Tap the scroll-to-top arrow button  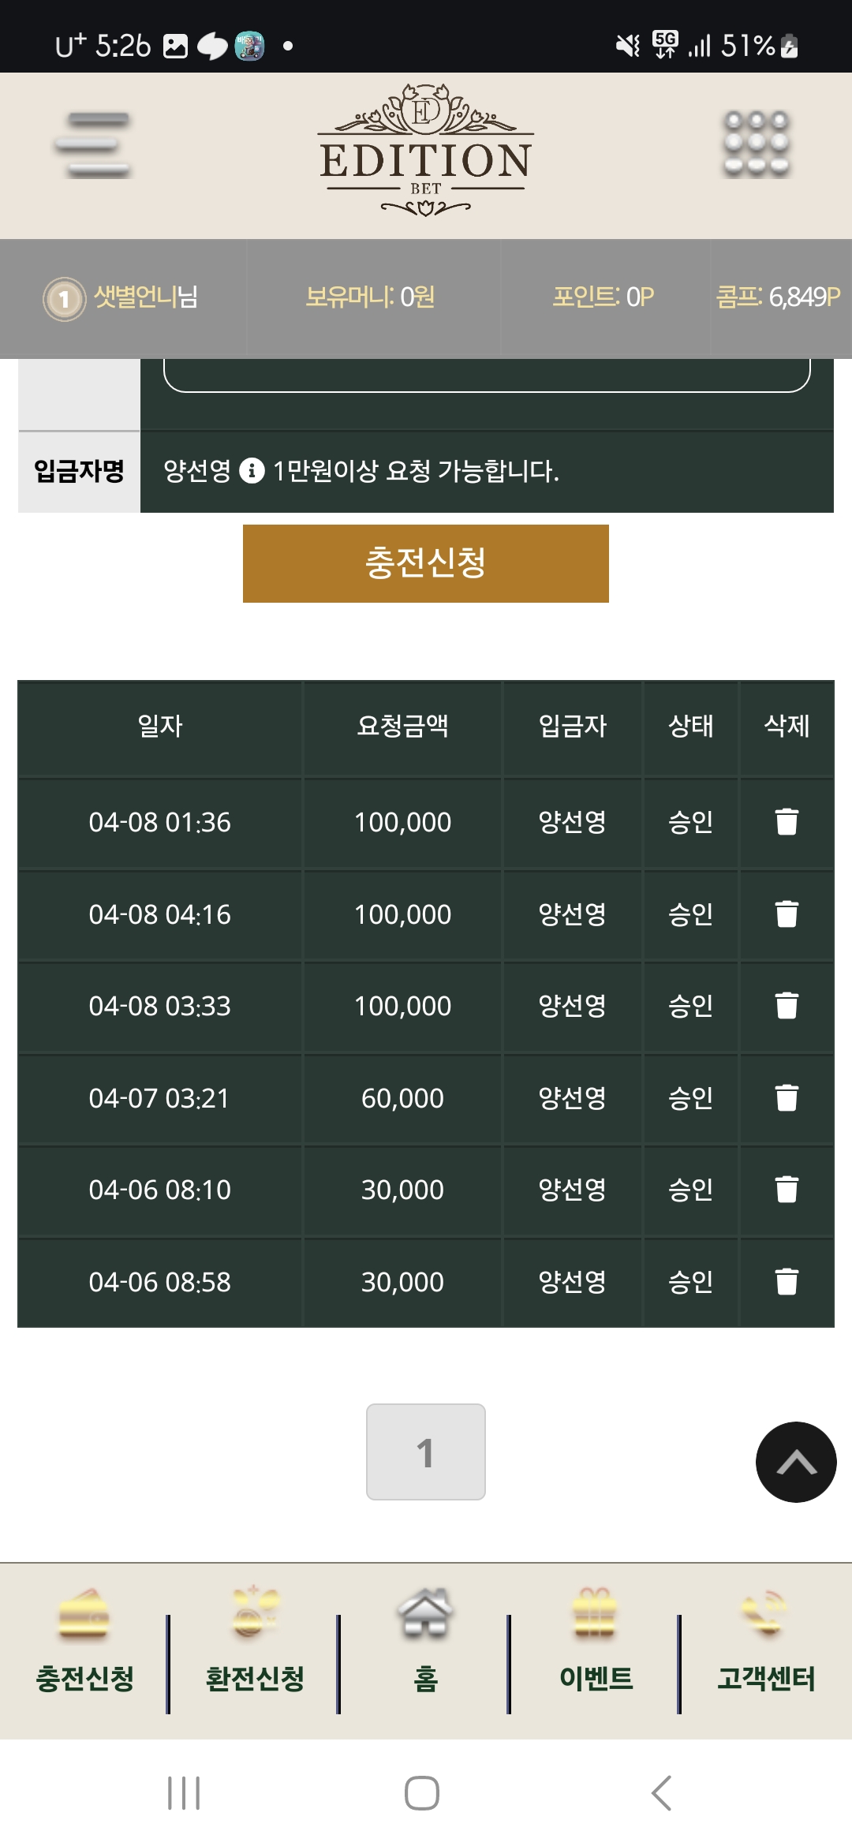coord(795,1462)
